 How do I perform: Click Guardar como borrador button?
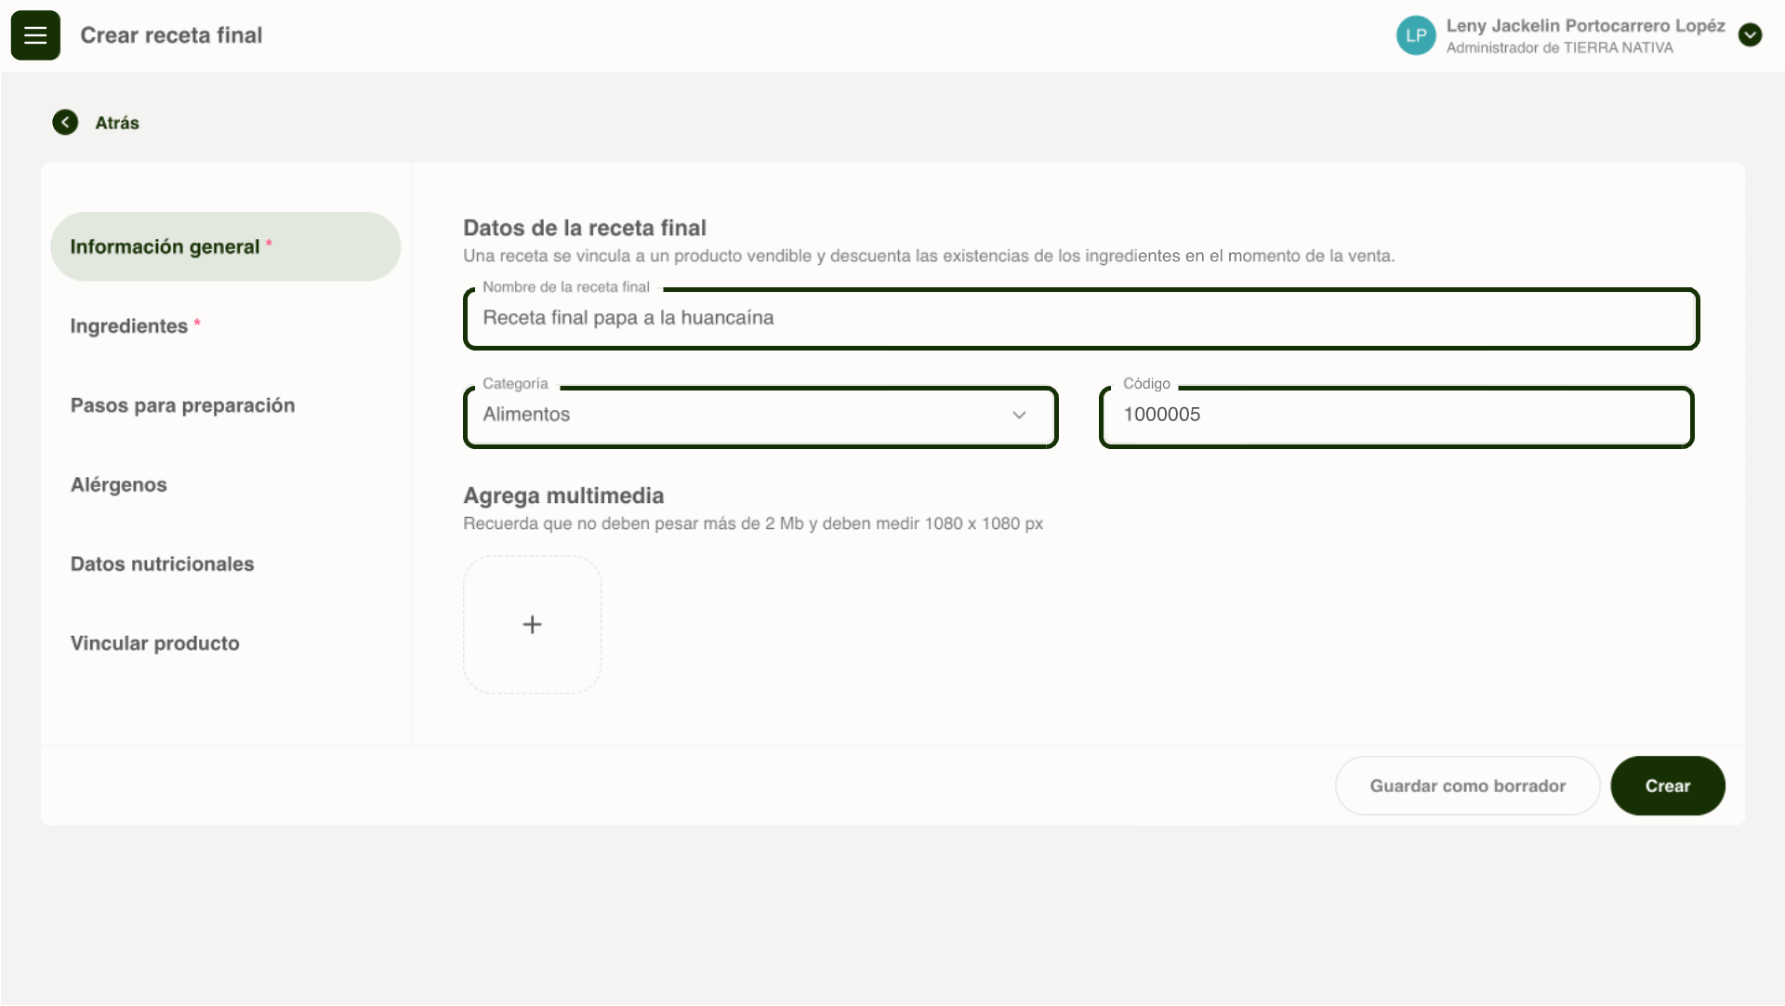coord(1467,786)
